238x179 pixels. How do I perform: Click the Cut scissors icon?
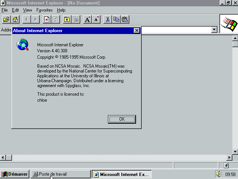[x=108, y=19]
